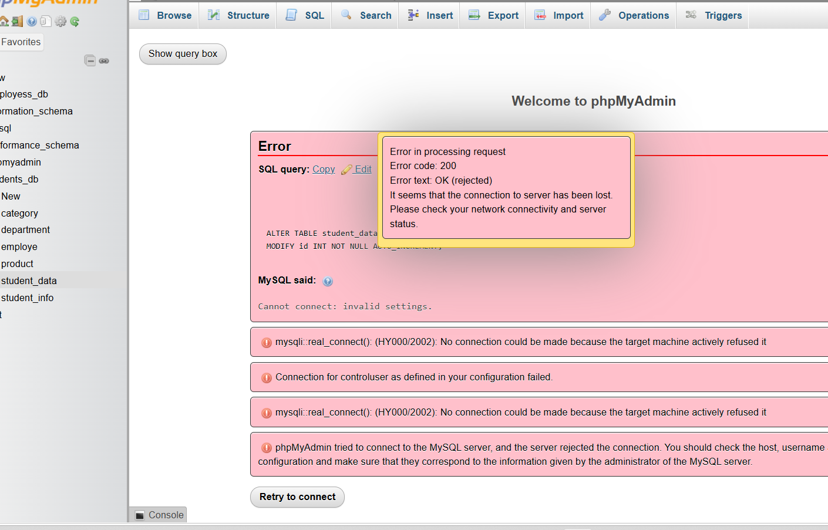
Task: Open the Console panel
Action: pos(159,515)
